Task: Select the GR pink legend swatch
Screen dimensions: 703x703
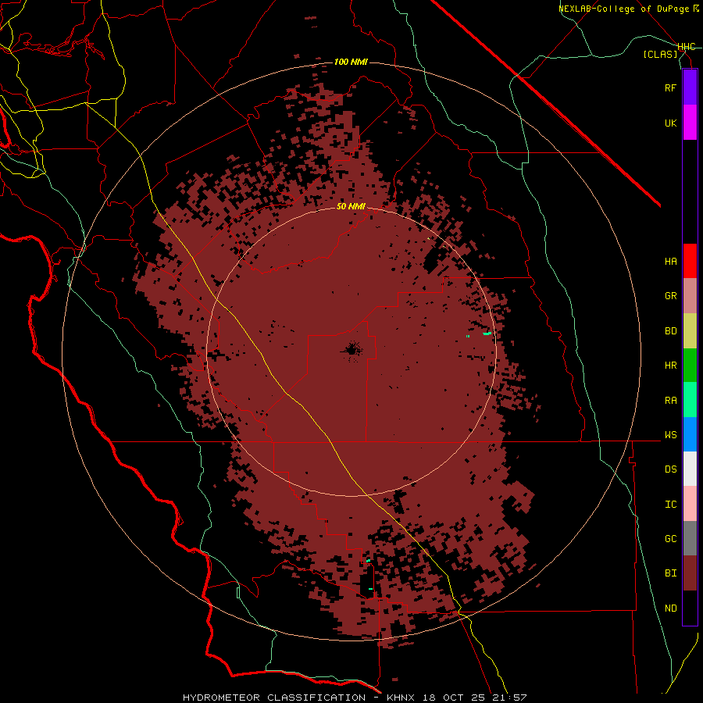Action: point(690,296)
